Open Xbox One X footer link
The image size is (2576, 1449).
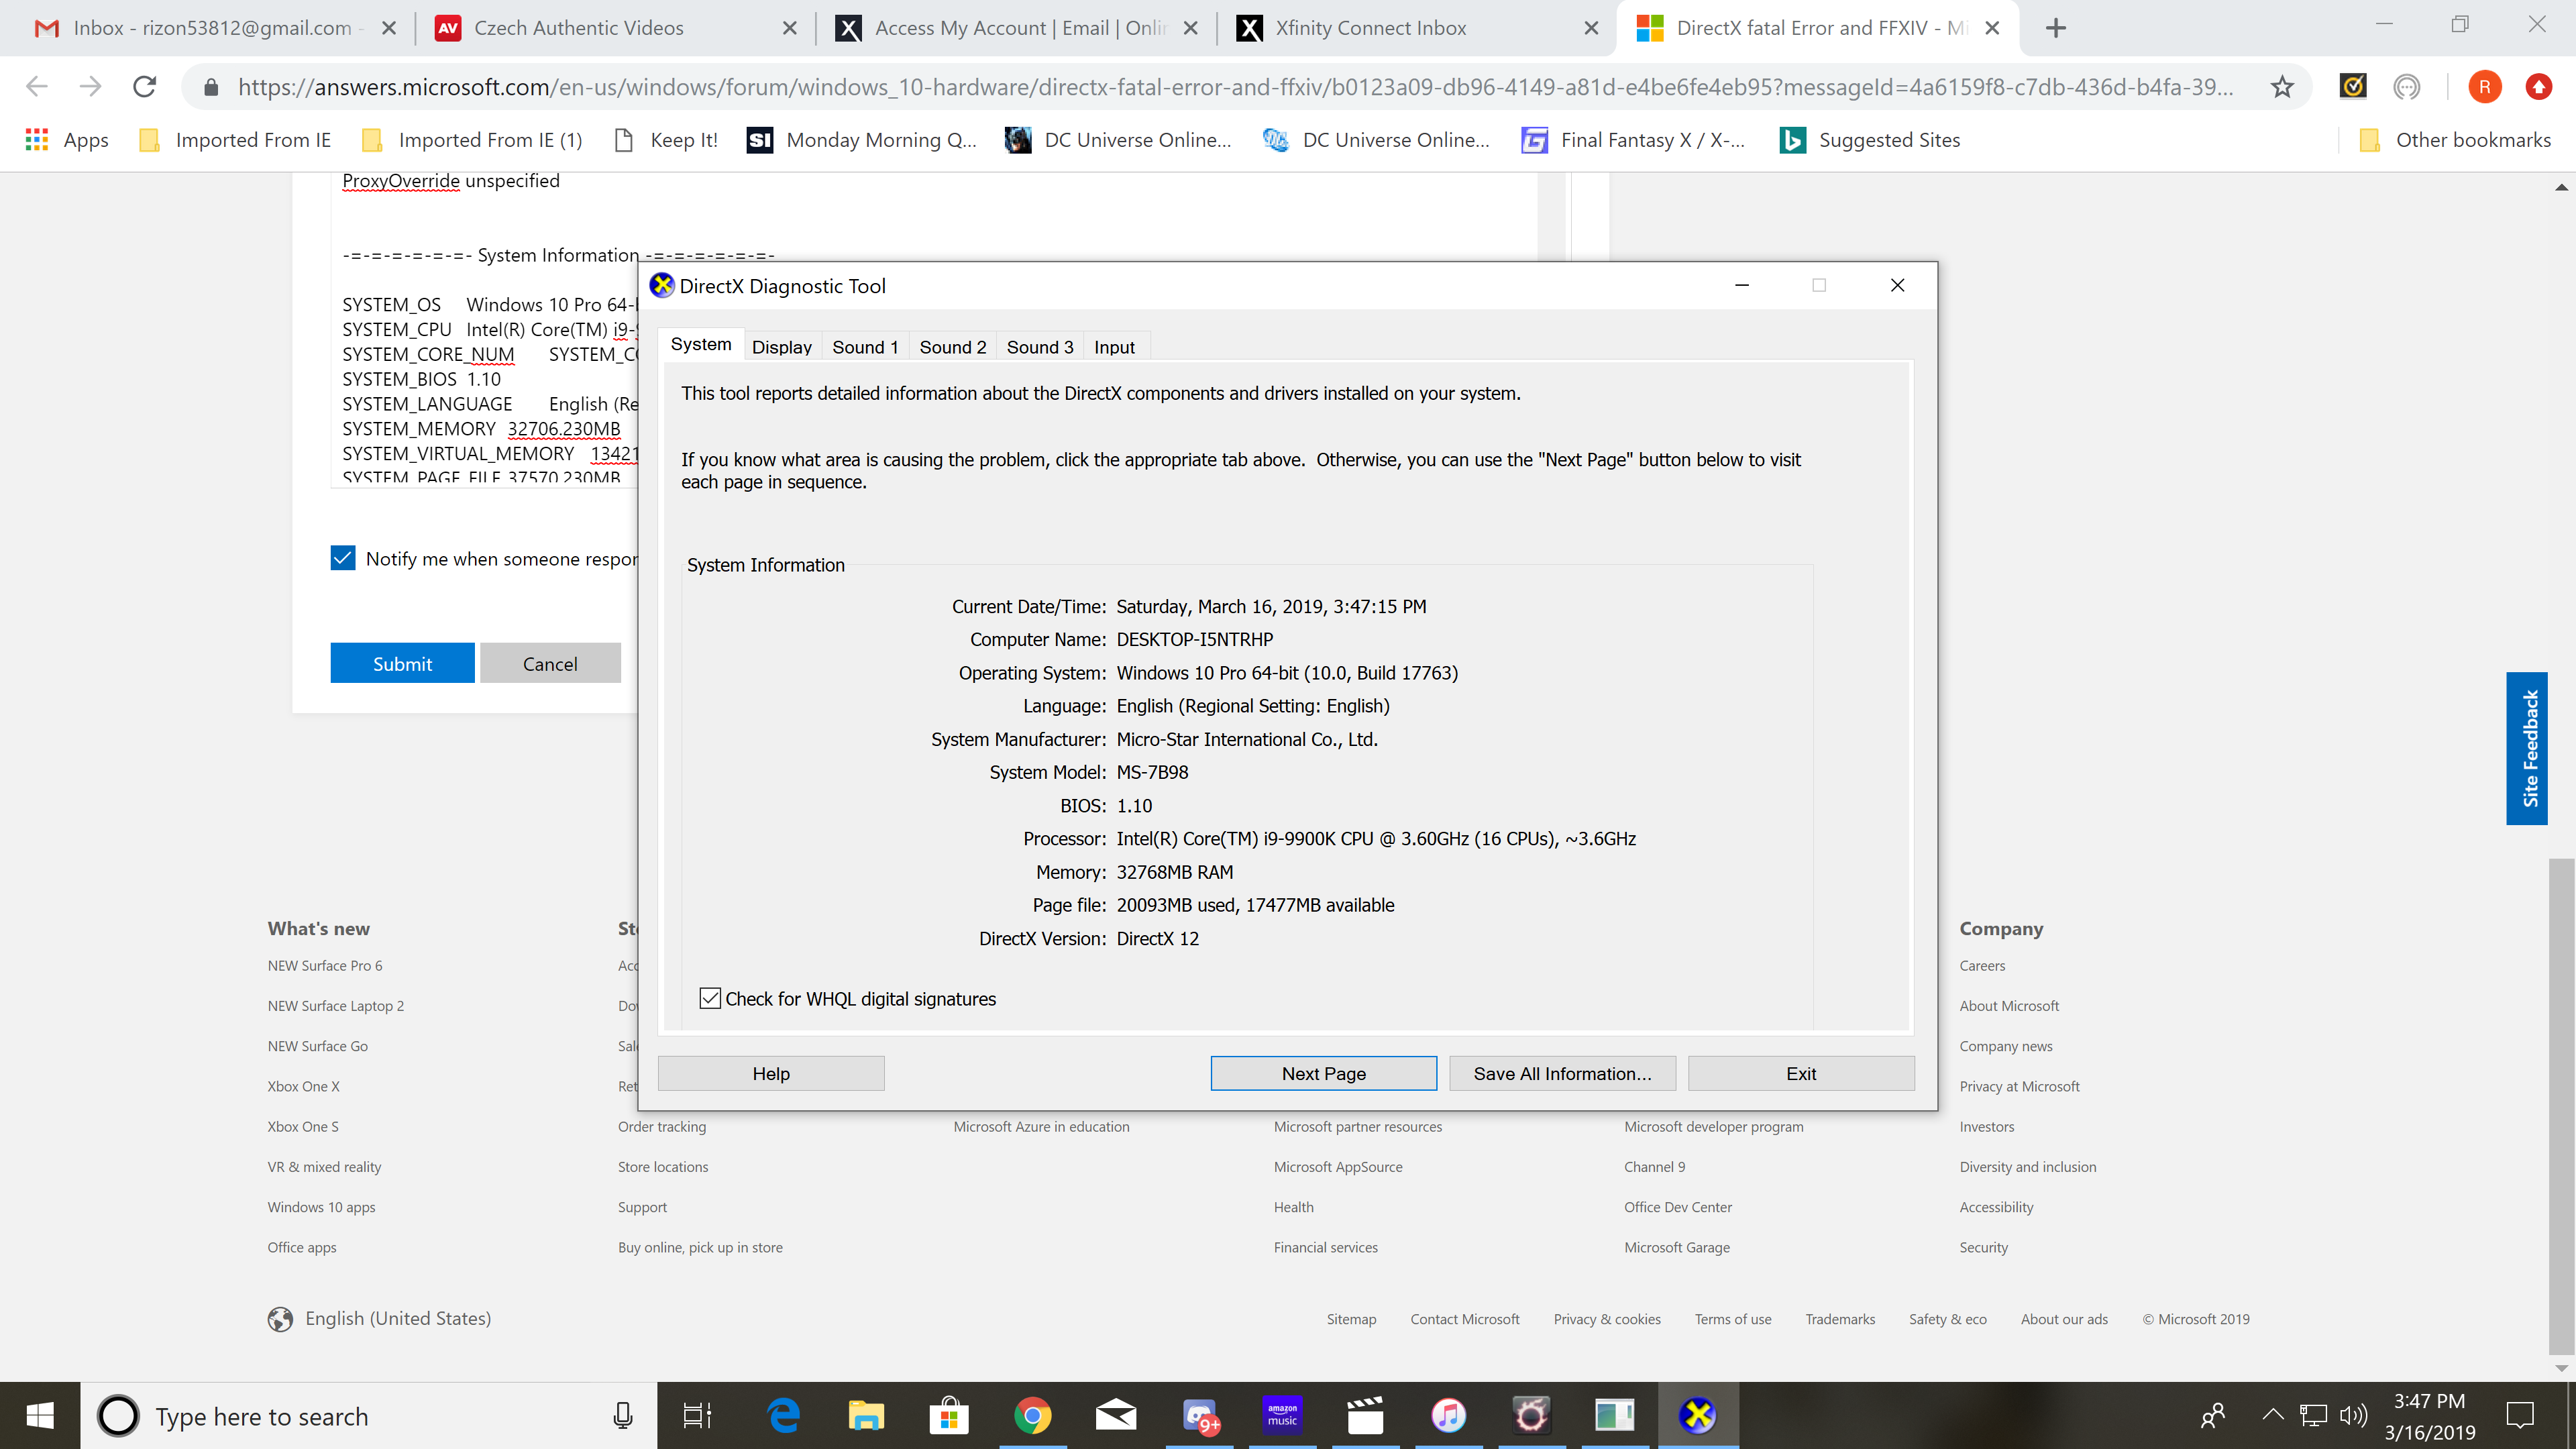point(303,1086)
